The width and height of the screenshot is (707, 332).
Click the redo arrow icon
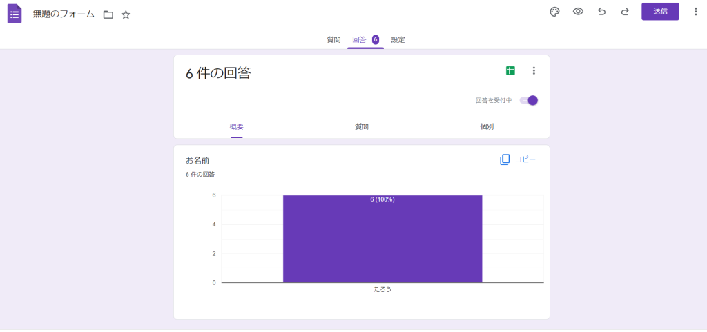click(625, 12)
